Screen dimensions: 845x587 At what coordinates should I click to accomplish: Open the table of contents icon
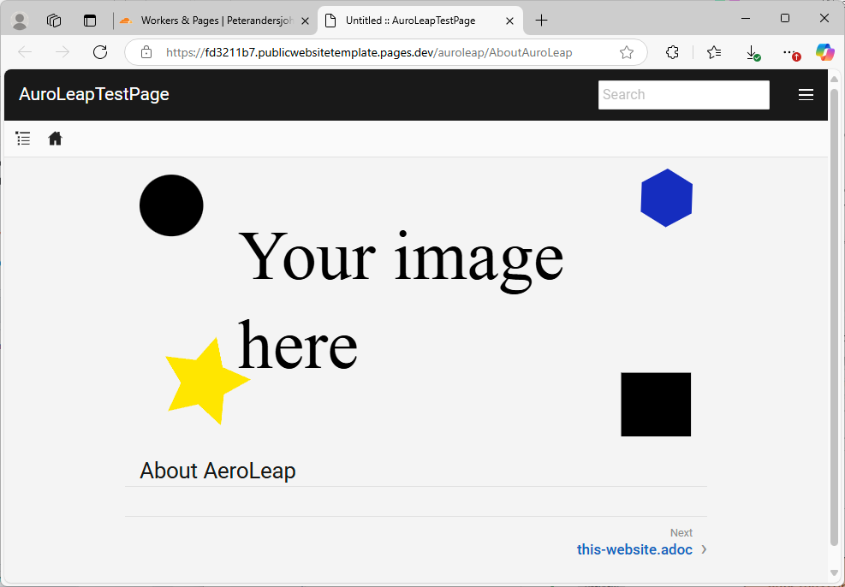(23, 138)
